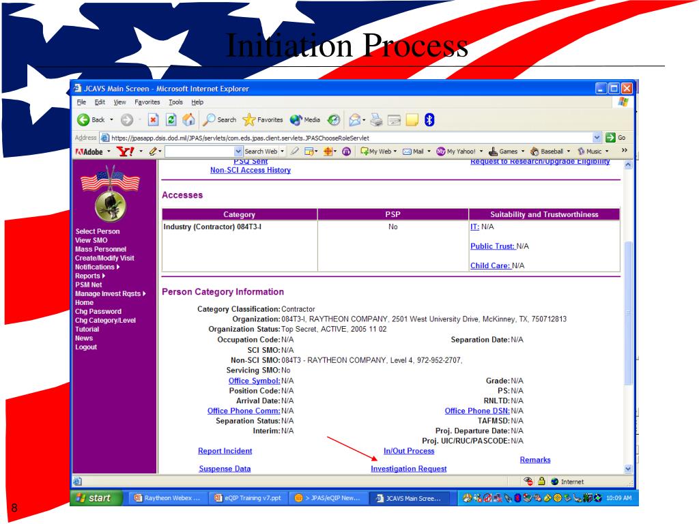Click the Suspense Data link
The height and width of the screenshot is (524, 699).
(225, 469)
